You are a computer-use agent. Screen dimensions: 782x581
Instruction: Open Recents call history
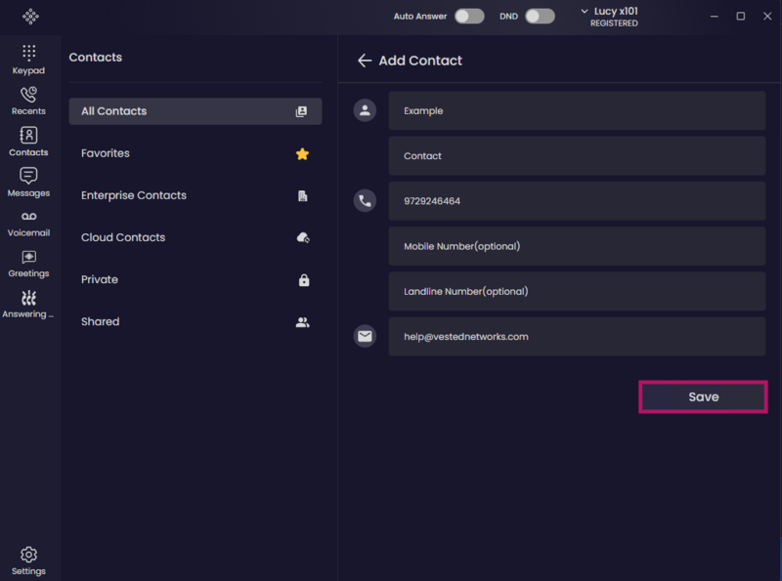[29, 101]
